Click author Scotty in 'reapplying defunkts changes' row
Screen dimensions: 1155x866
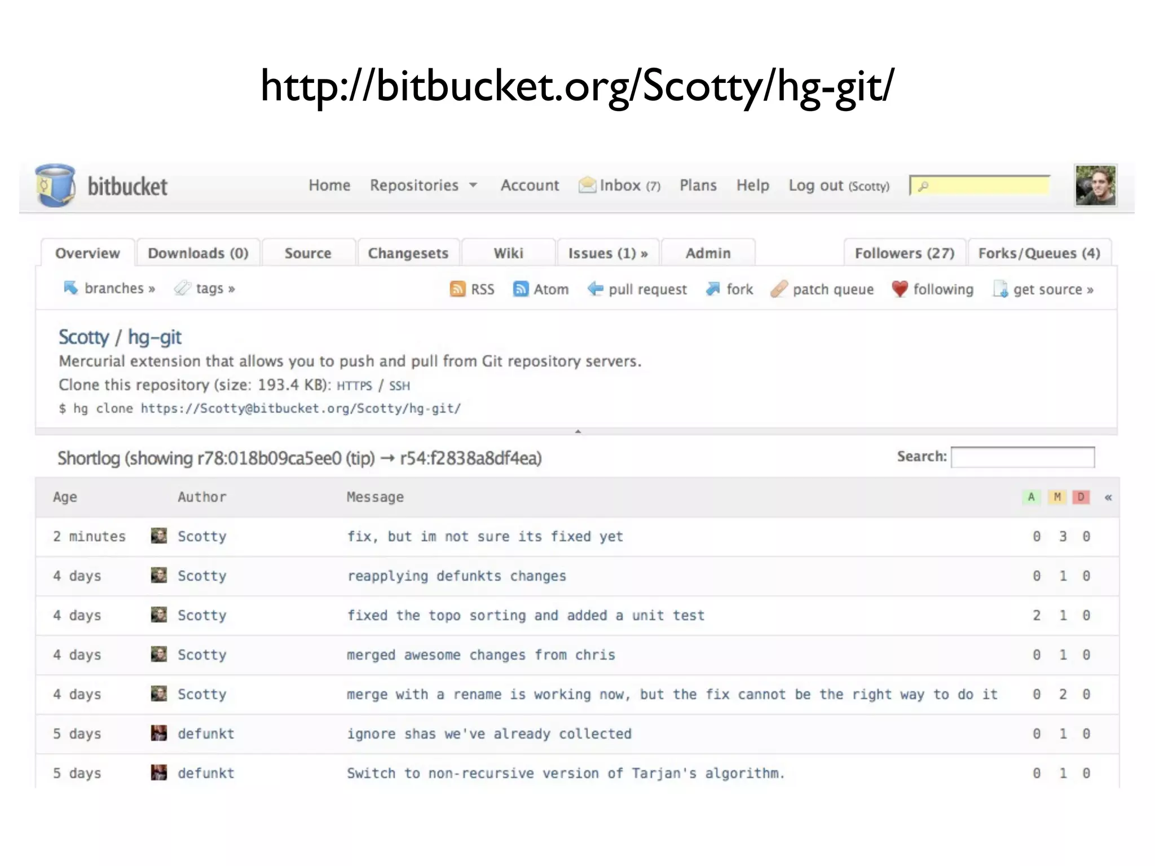point(202,576)
